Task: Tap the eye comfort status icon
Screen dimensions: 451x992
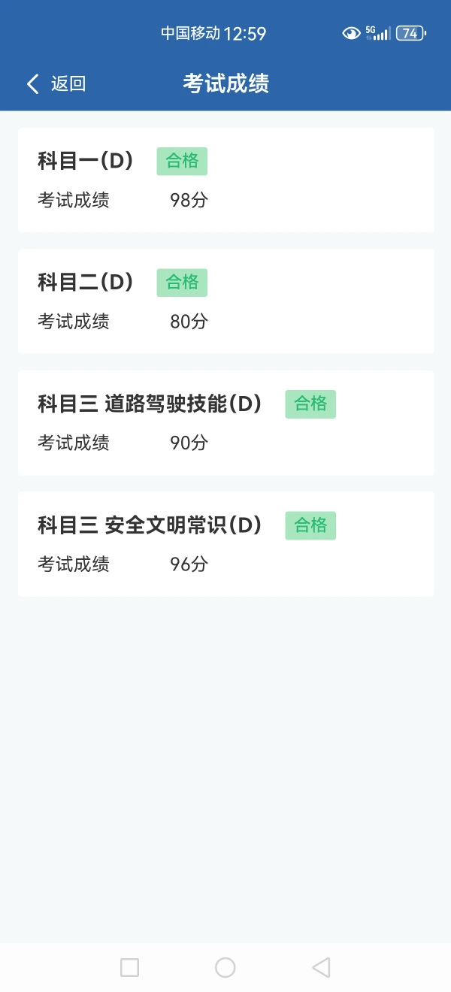Action: coord(351,33)
